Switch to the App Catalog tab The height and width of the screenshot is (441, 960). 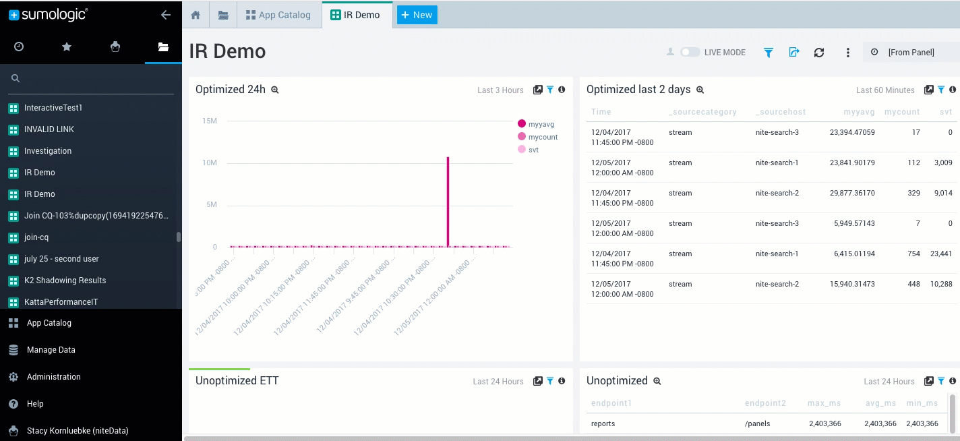click(x=278, y=15)
